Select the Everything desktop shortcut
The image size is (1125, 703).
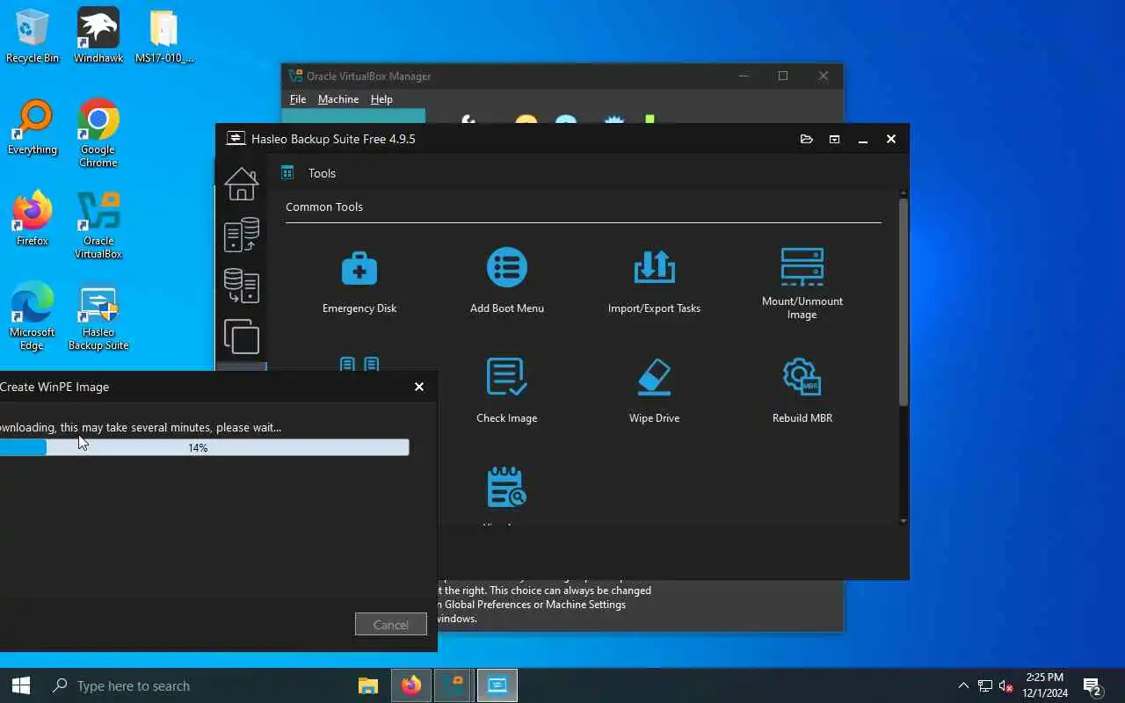click(x=33, y=128)
